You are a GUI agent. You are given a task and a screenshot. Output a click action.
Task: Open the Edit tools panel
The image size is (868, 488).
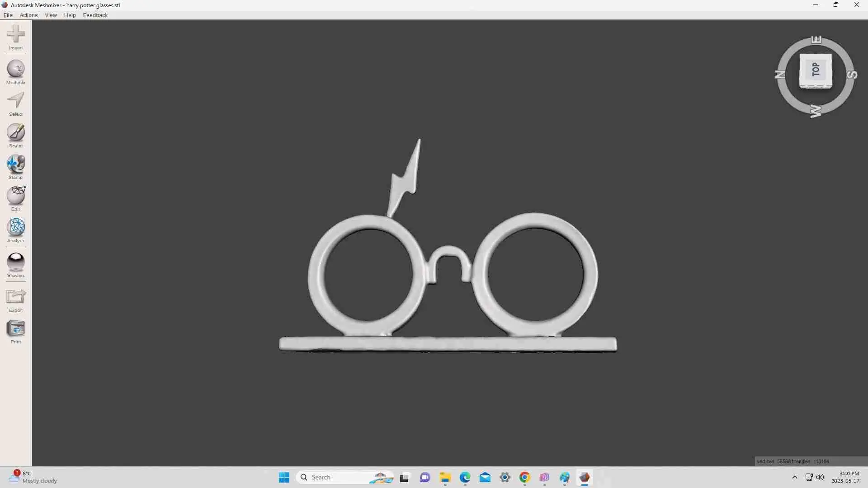click(16, 198)
